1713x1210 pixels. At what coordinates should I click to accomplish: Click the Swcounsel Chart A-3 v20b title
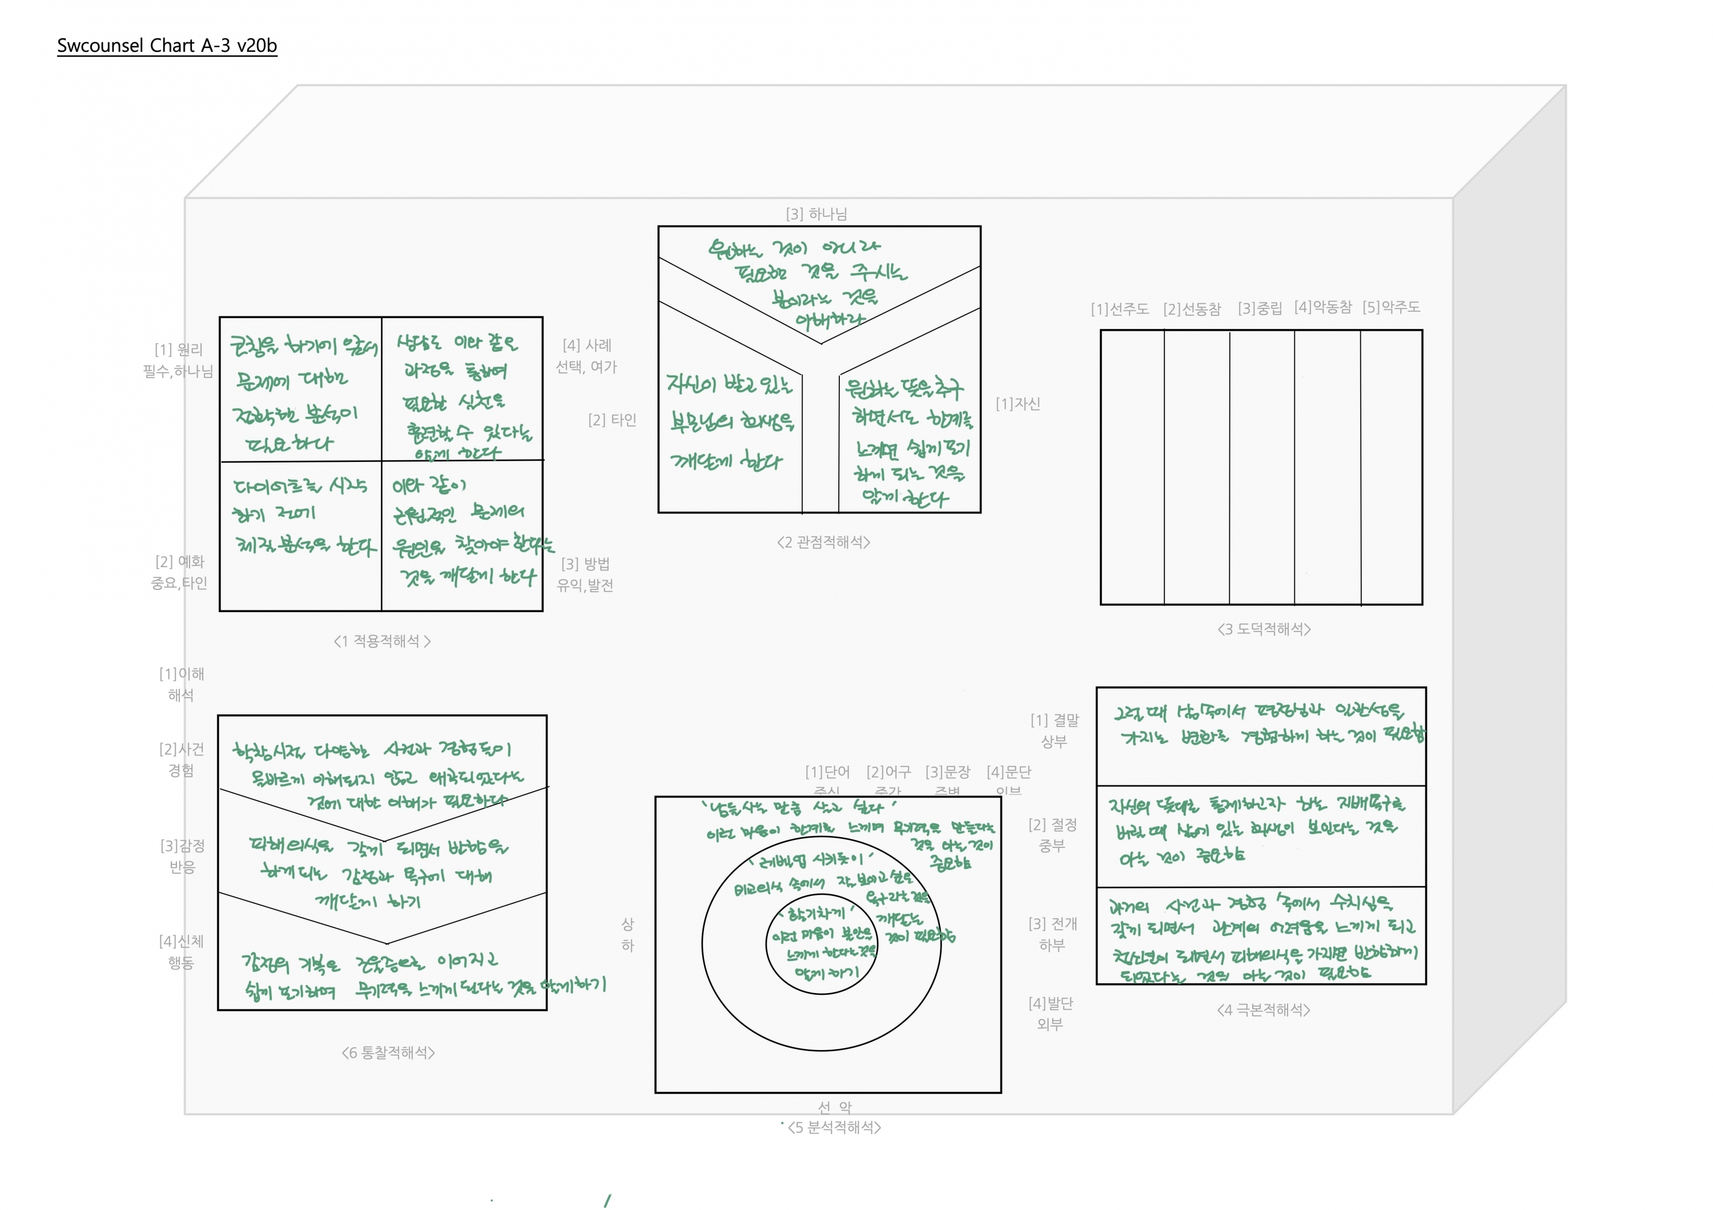click(167, 46)
